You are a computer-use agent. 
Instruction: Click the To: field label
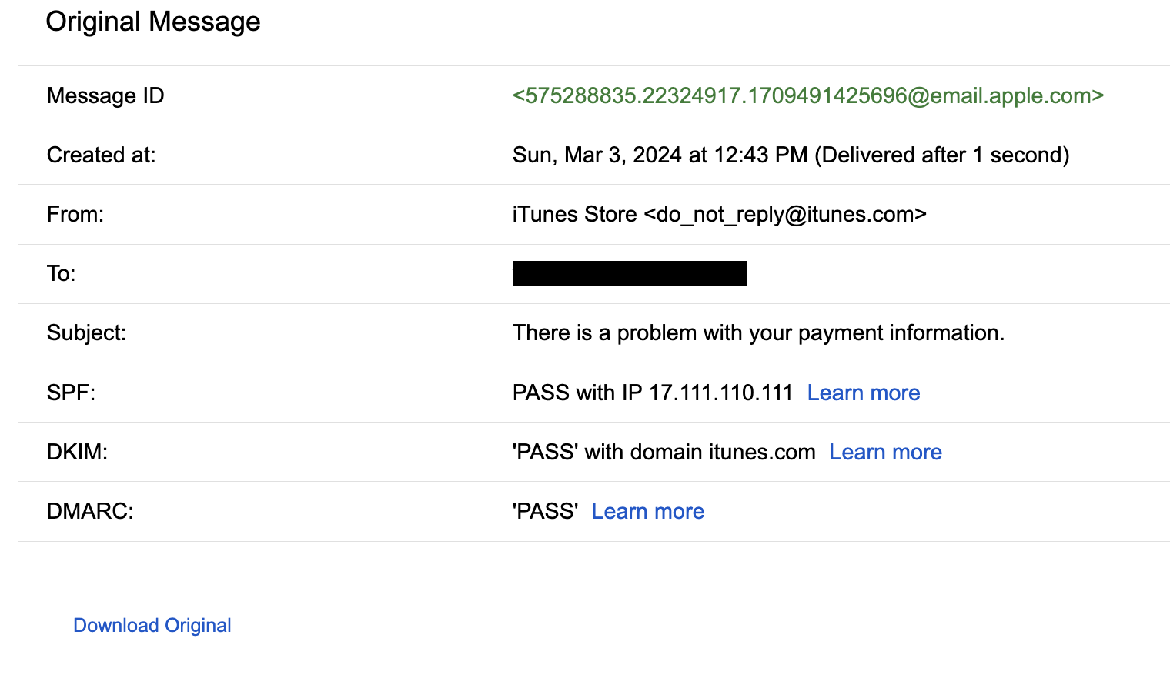pos(62,273)
